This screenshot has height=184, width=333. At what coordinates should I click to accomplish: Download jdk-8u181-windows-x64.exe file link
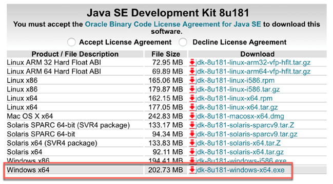pyautogui.click(x=240, y=170)
